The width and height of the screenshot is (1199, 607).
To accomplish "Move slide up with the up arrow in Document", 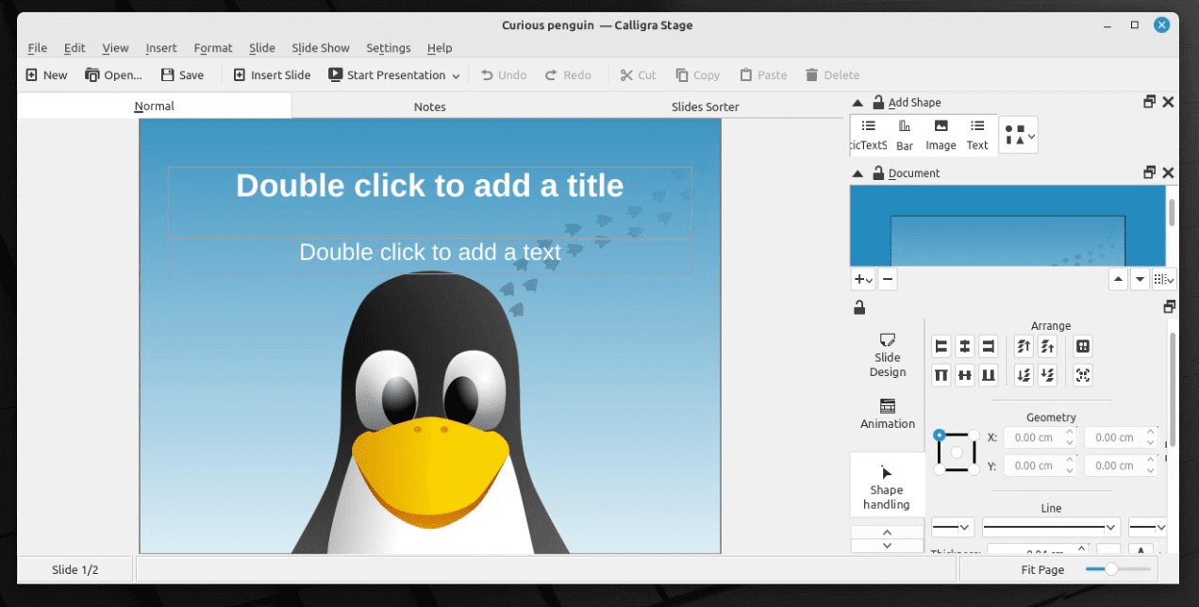I will (x=1118, y=279).
